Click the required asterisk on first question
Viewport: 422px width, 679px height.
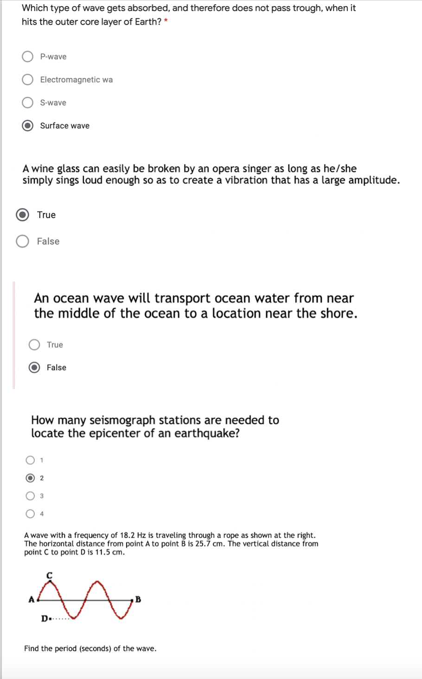166,21
